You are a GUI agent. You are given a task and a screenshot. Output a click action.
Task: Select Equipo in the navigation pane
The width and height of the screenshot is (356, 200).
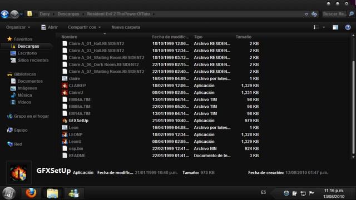(x=21, y=130)
